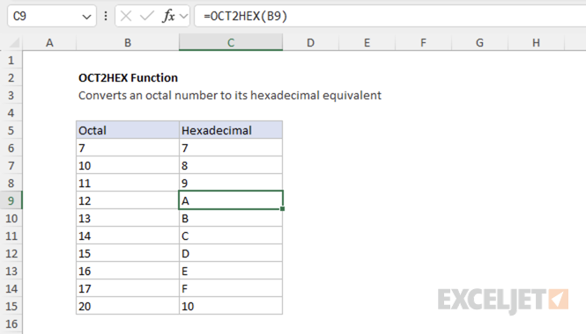Click octal cell containing 11
586x334 pixels.
128,183
